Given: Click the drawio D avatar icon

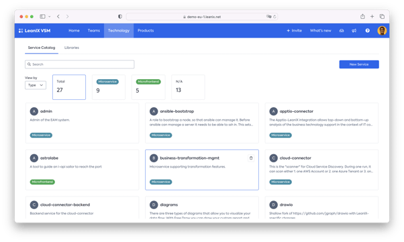Looking at the screenshot, I should (274, 204).
